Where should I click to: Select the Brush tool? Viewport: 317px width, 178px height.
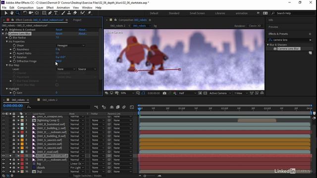tap(63, 13)
